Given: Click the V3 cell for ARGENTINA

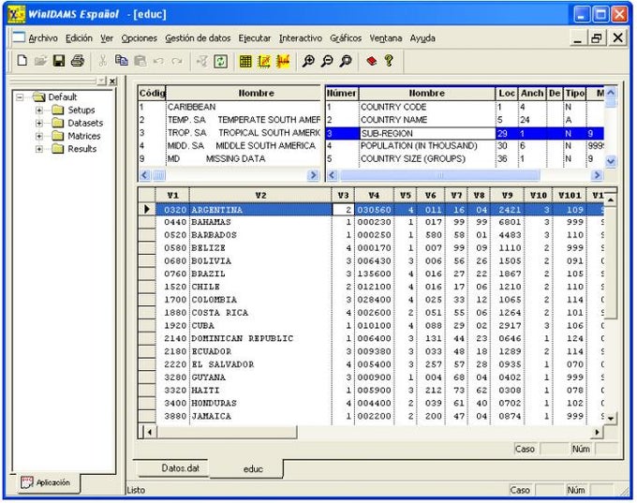Looking at the screenshot, I should (x=343, y=210).
